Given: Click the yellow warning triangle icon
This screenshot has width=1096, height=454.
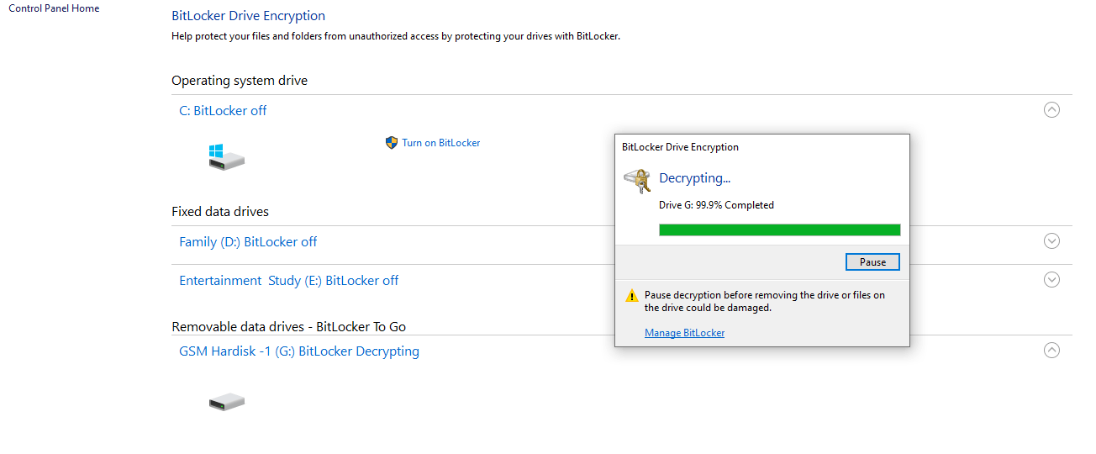Looking at the screenshot, I should coord(631,296).
